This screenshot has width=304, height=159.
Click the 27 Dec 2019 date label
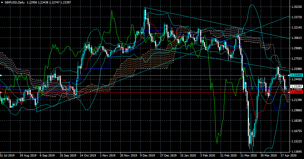(168, 156)
